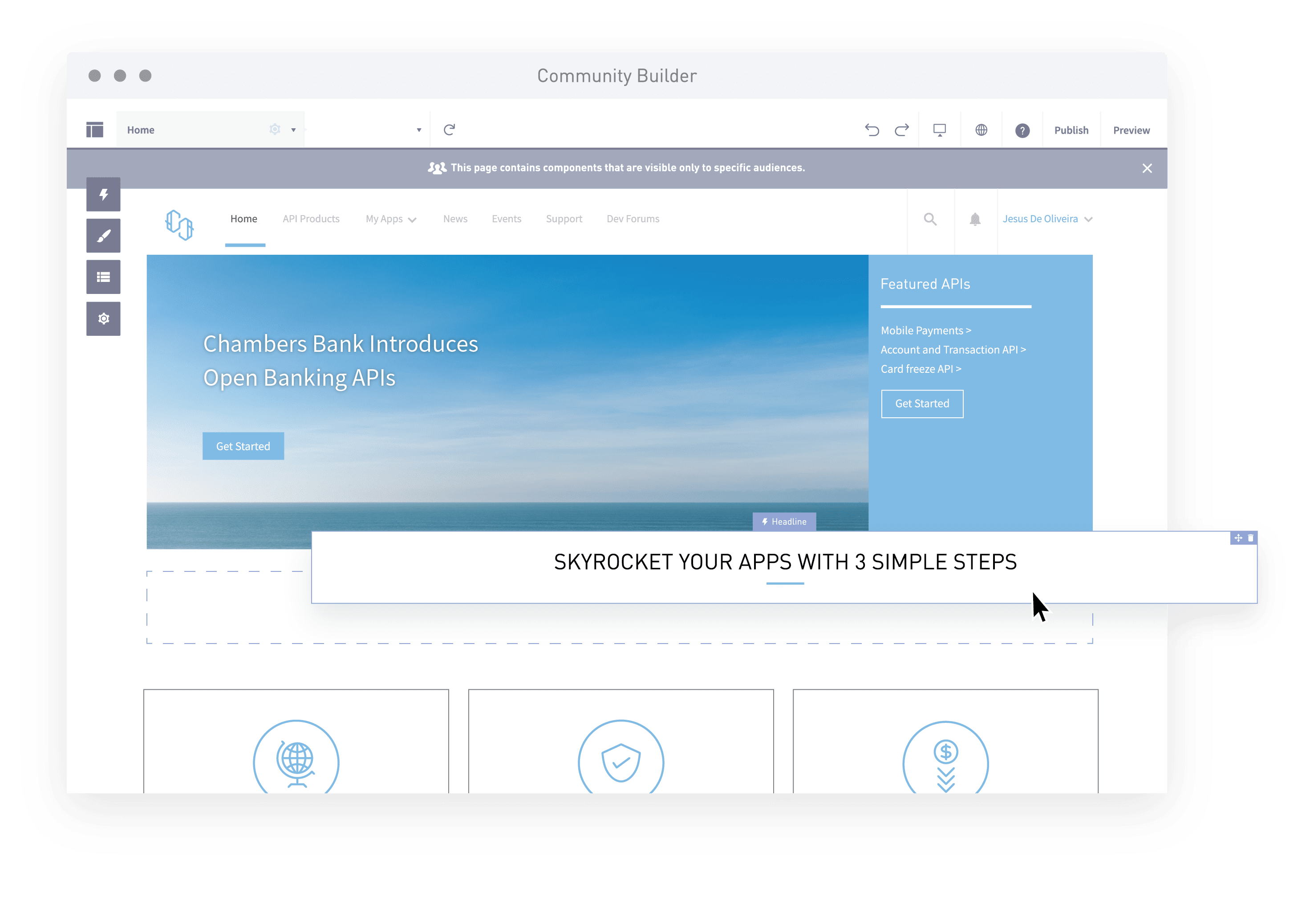Open the Dev Forums navigation item
Screen dimensions: 1298x913
pyautogui.click(x=633, y=219)
